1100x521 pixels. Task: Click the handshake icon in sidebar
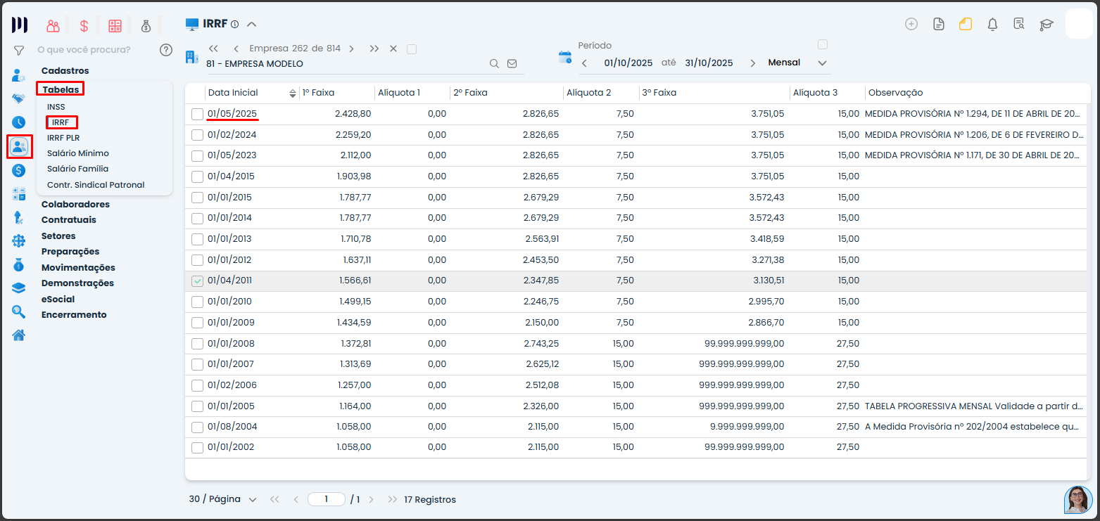click(19, 98)
